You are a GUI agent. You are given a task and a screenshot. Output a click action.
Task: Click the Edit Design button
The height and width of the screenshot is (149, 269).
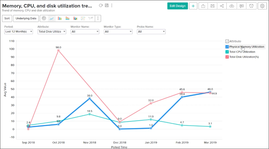tap(178, 6)
